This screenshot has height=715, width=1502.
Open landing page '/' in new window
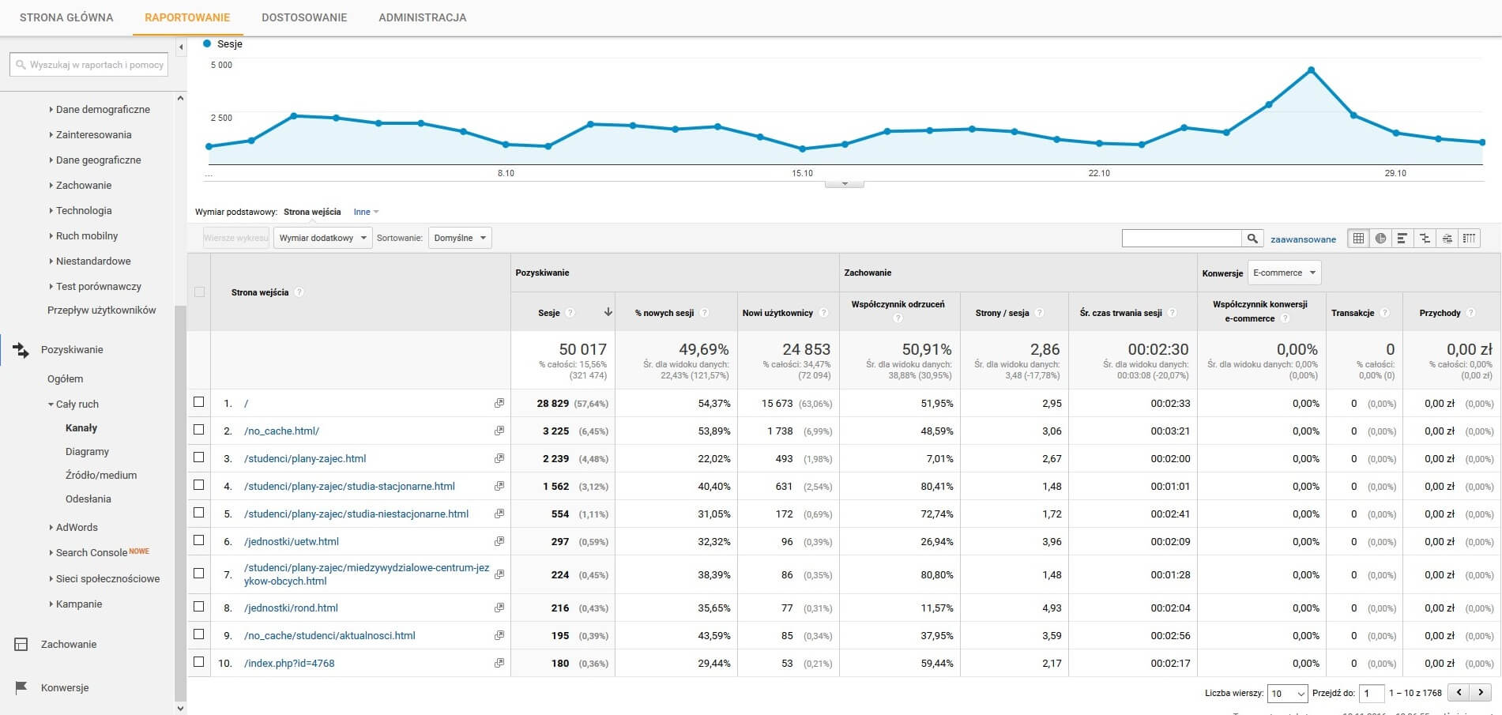coord(499,403)
